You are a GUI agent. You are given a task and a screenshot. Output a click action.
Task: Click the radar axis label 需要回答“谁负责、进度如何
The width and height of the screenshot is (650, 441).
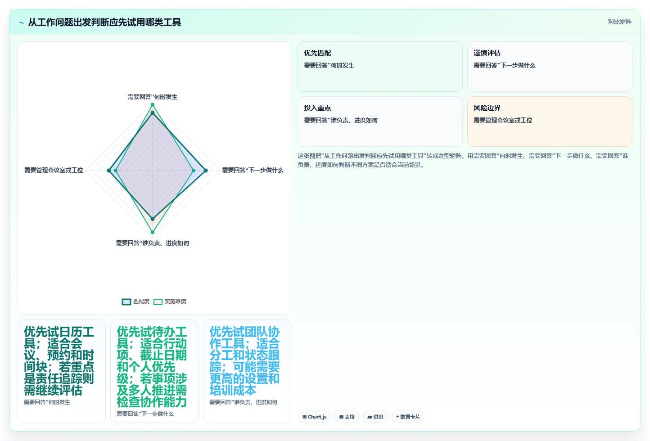(x=153, y=243)
